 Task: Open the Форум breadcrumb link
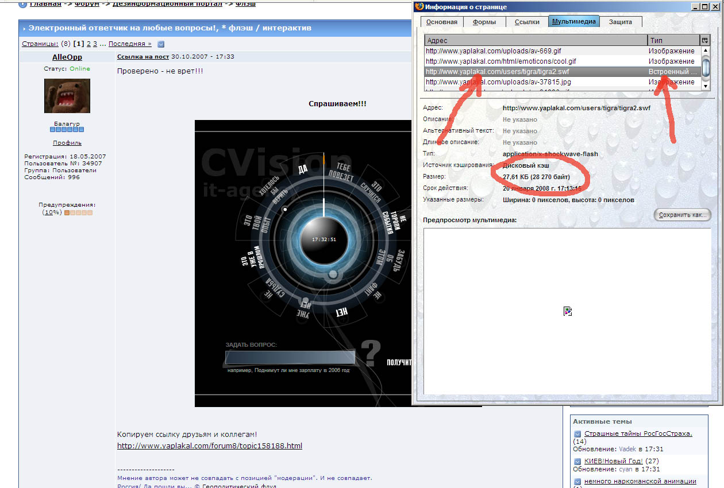coord(88,4)
